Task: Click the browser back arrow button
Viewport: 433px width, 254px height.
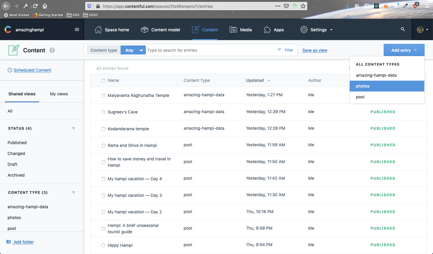Action: [6, 6]
